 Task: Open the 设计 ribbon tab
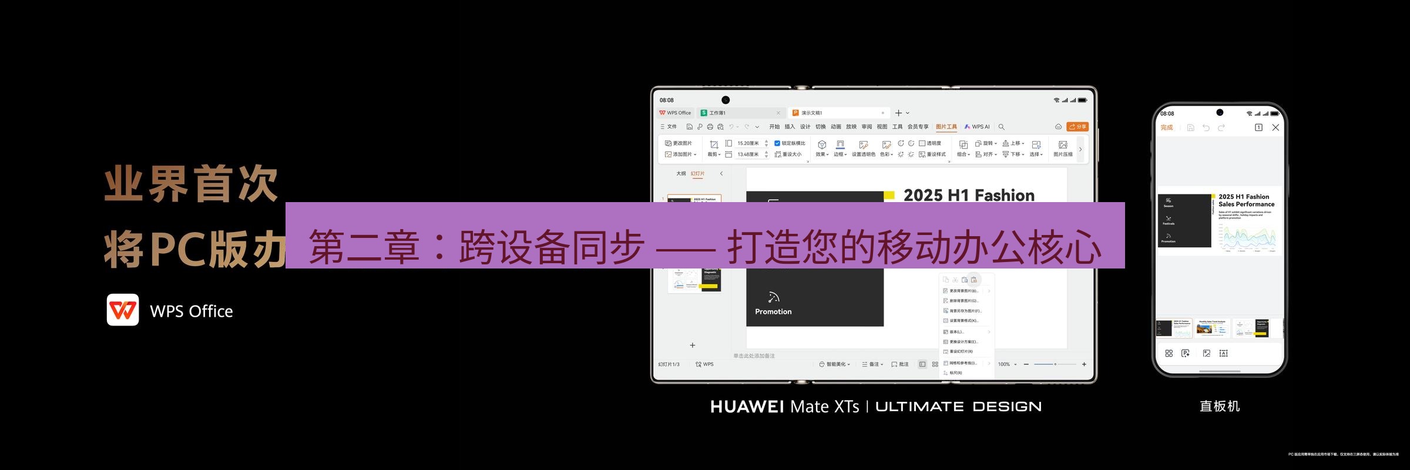pyautogui.click(x=805, y=127)
